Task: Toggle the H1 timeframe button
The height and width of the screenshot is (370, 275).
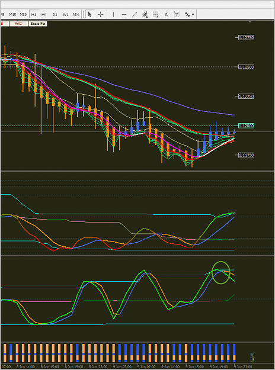Action: (x=34, y=15)
